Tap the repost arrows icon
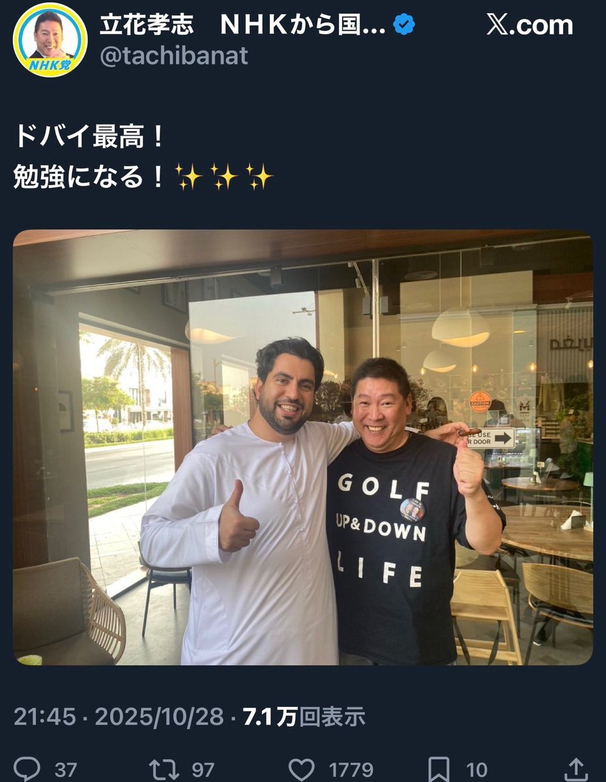Screen dimensions: 606x782 pos(164,769)
